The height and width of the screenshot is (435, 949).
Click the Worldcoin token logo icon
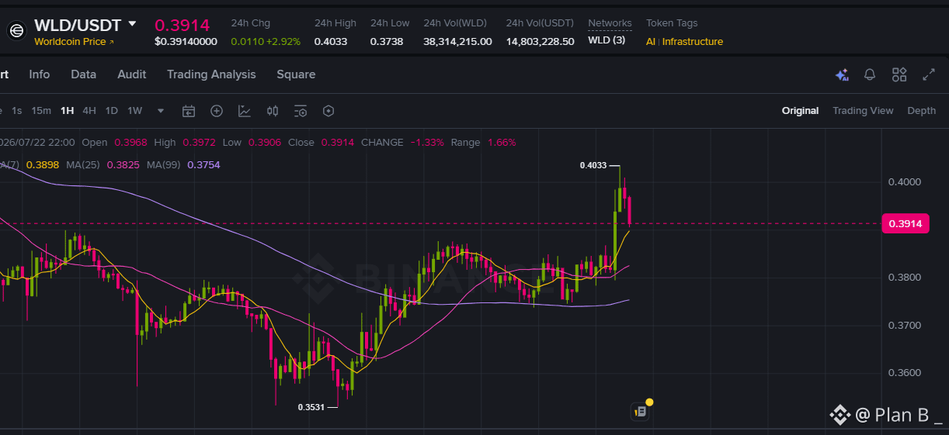(16, 31)
